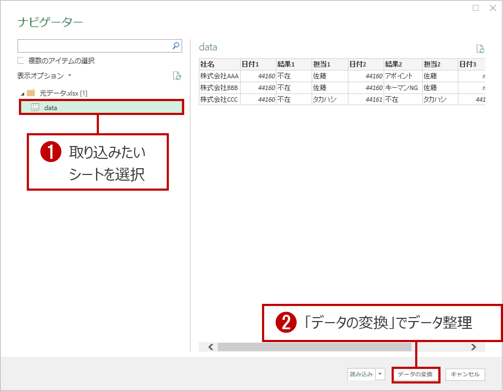The width and height of the screenshot is (503, 391).
Task: Click the キャンセル button
Action: click(x=465, y=374)
